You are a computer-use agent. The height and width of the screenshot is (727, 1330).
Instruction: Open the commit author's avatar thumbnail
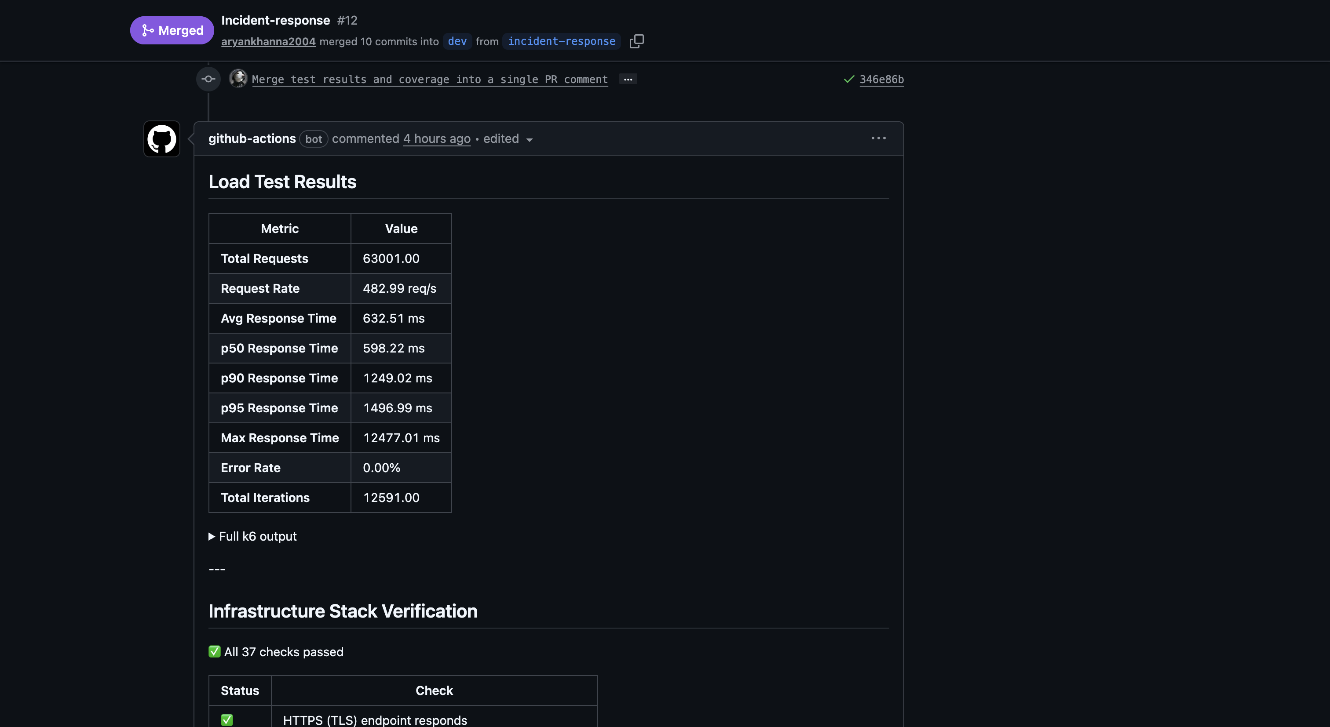pyautogui.click(x=238, y=79)
